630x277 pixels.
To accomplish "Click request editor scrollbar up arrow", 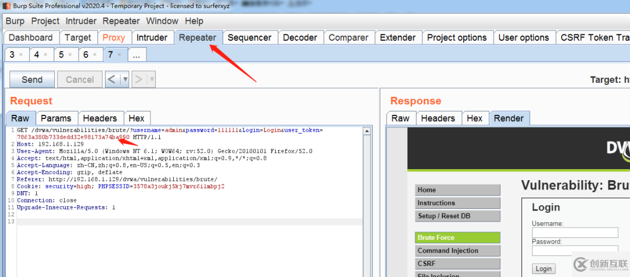I will tap(366, 131).
